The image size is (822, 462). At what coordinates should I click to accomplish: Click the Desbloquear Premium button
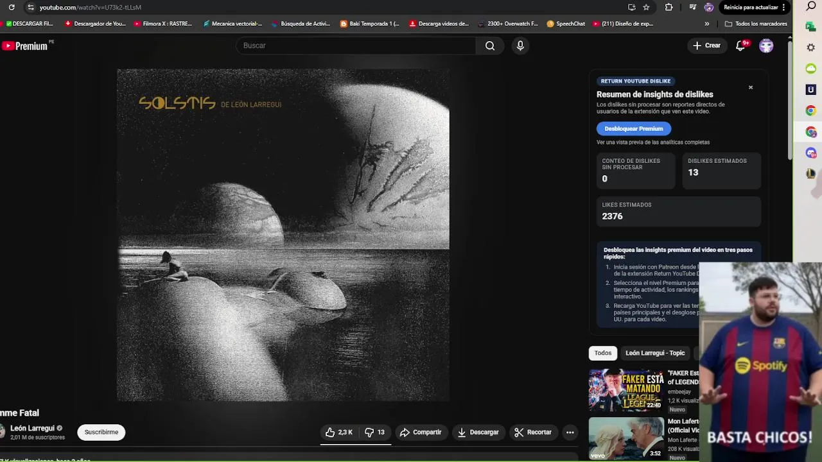point(633,128)
